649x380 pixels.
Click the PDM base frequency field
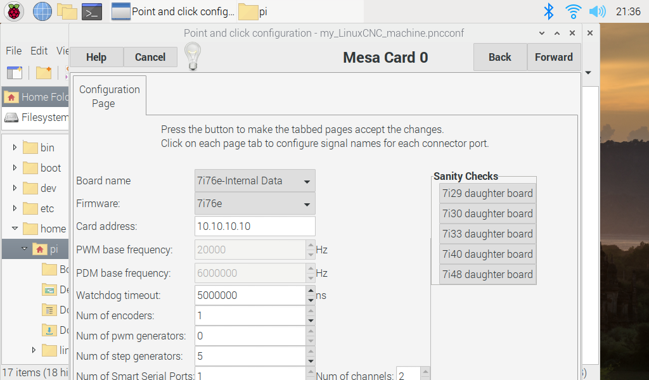click(x=250, y=274)
